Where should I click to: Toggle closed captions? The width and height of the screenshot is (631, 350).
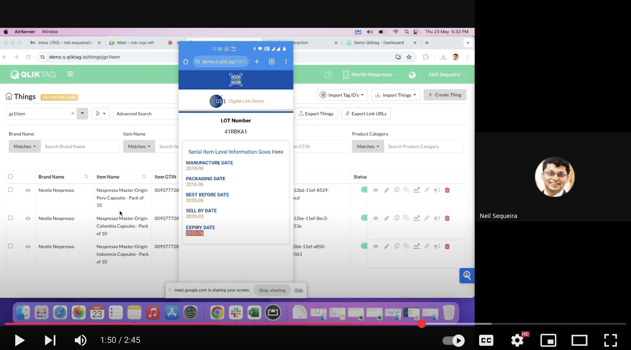[x=486, y=340]
